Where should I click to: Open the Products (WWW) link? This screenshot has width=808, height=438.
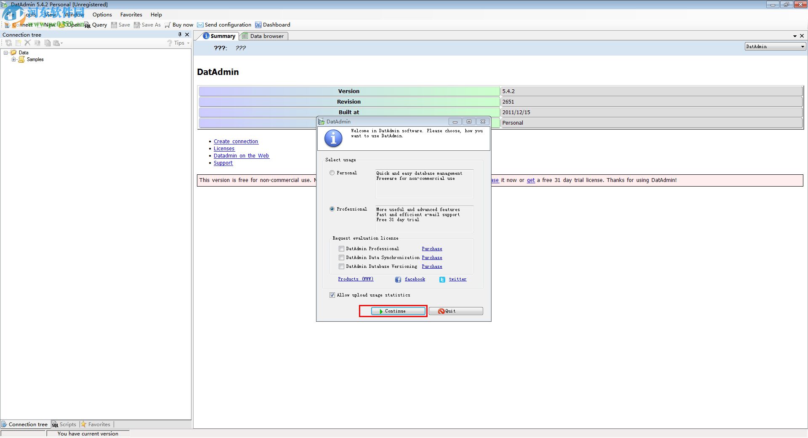click(x=356, y=279)
